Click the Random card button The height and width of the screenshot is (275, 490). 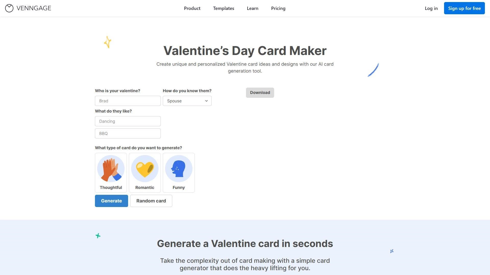(x=151, y=201)
